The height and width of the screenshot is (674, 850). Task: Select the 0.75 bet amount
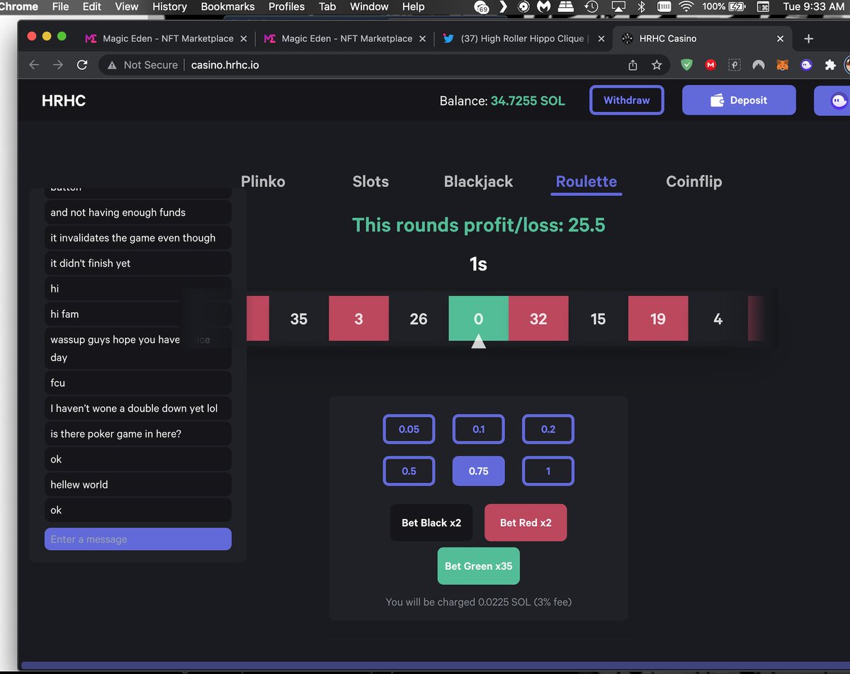[479, 471]
